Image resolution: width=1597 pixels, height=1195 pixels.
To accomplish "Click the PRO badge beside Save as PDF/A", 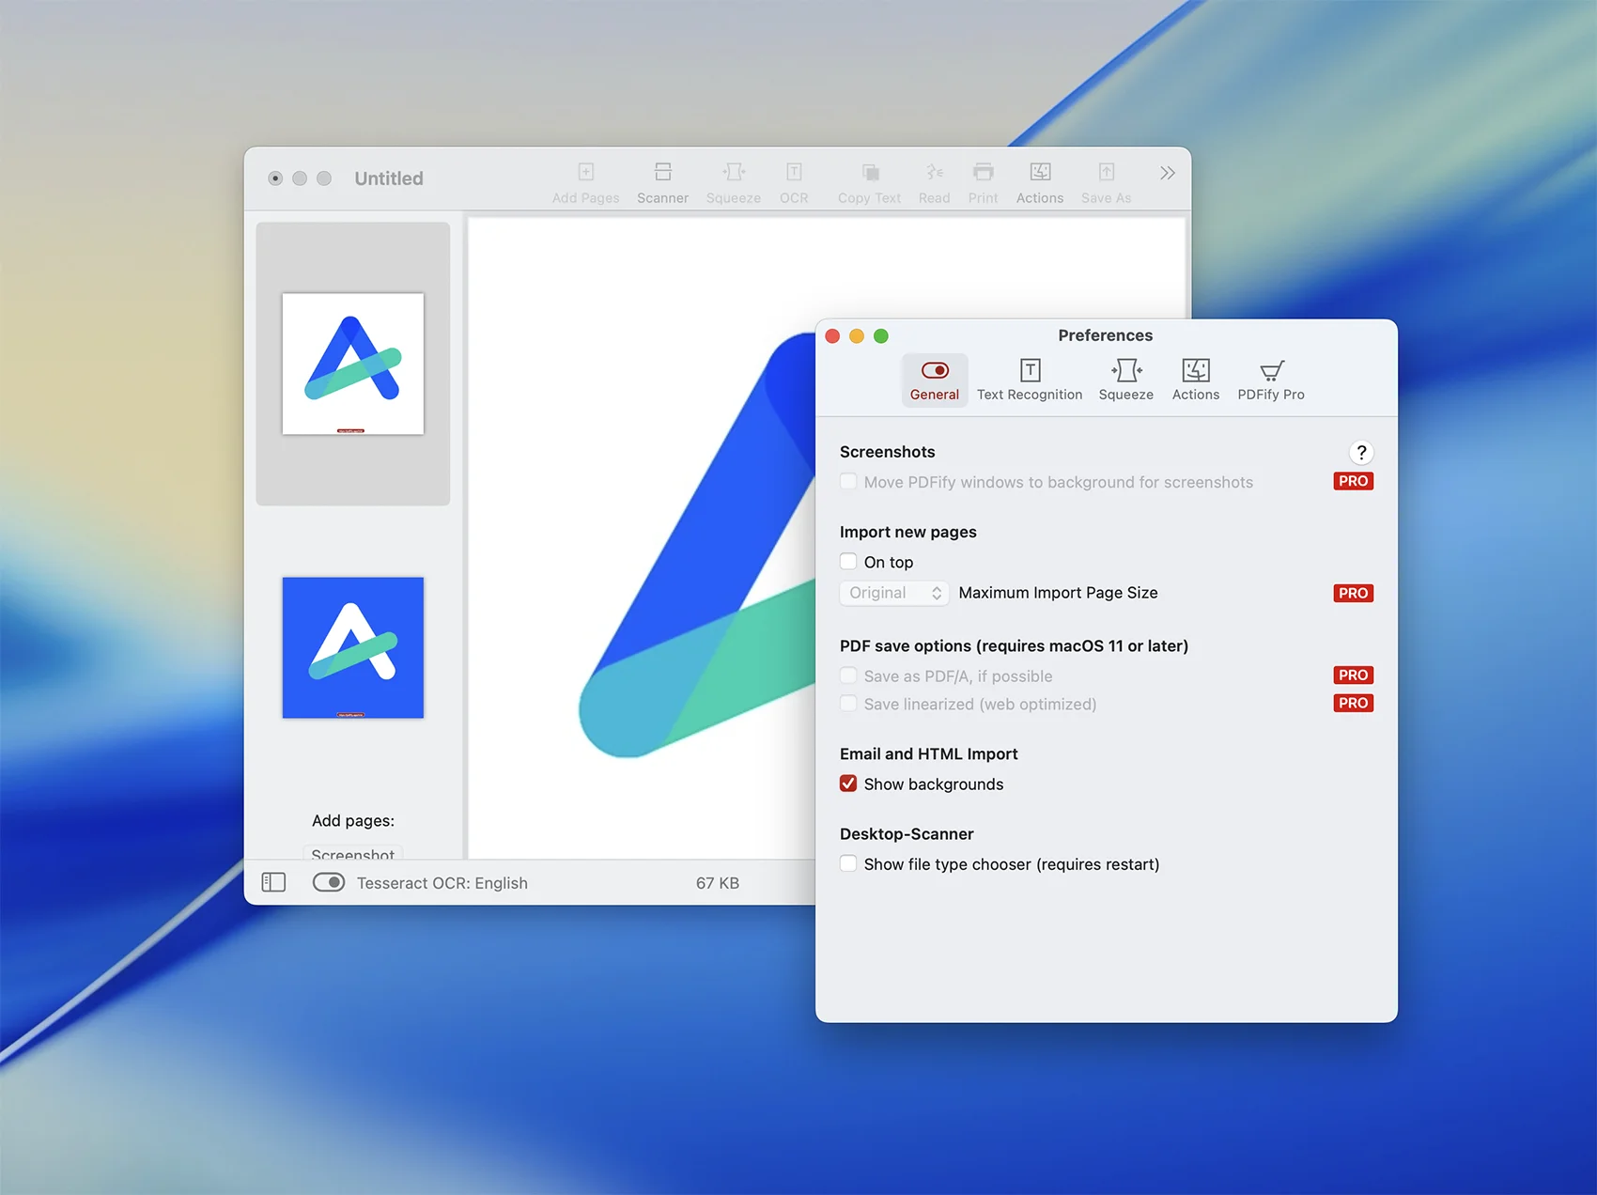I will tap(1353, 675).
